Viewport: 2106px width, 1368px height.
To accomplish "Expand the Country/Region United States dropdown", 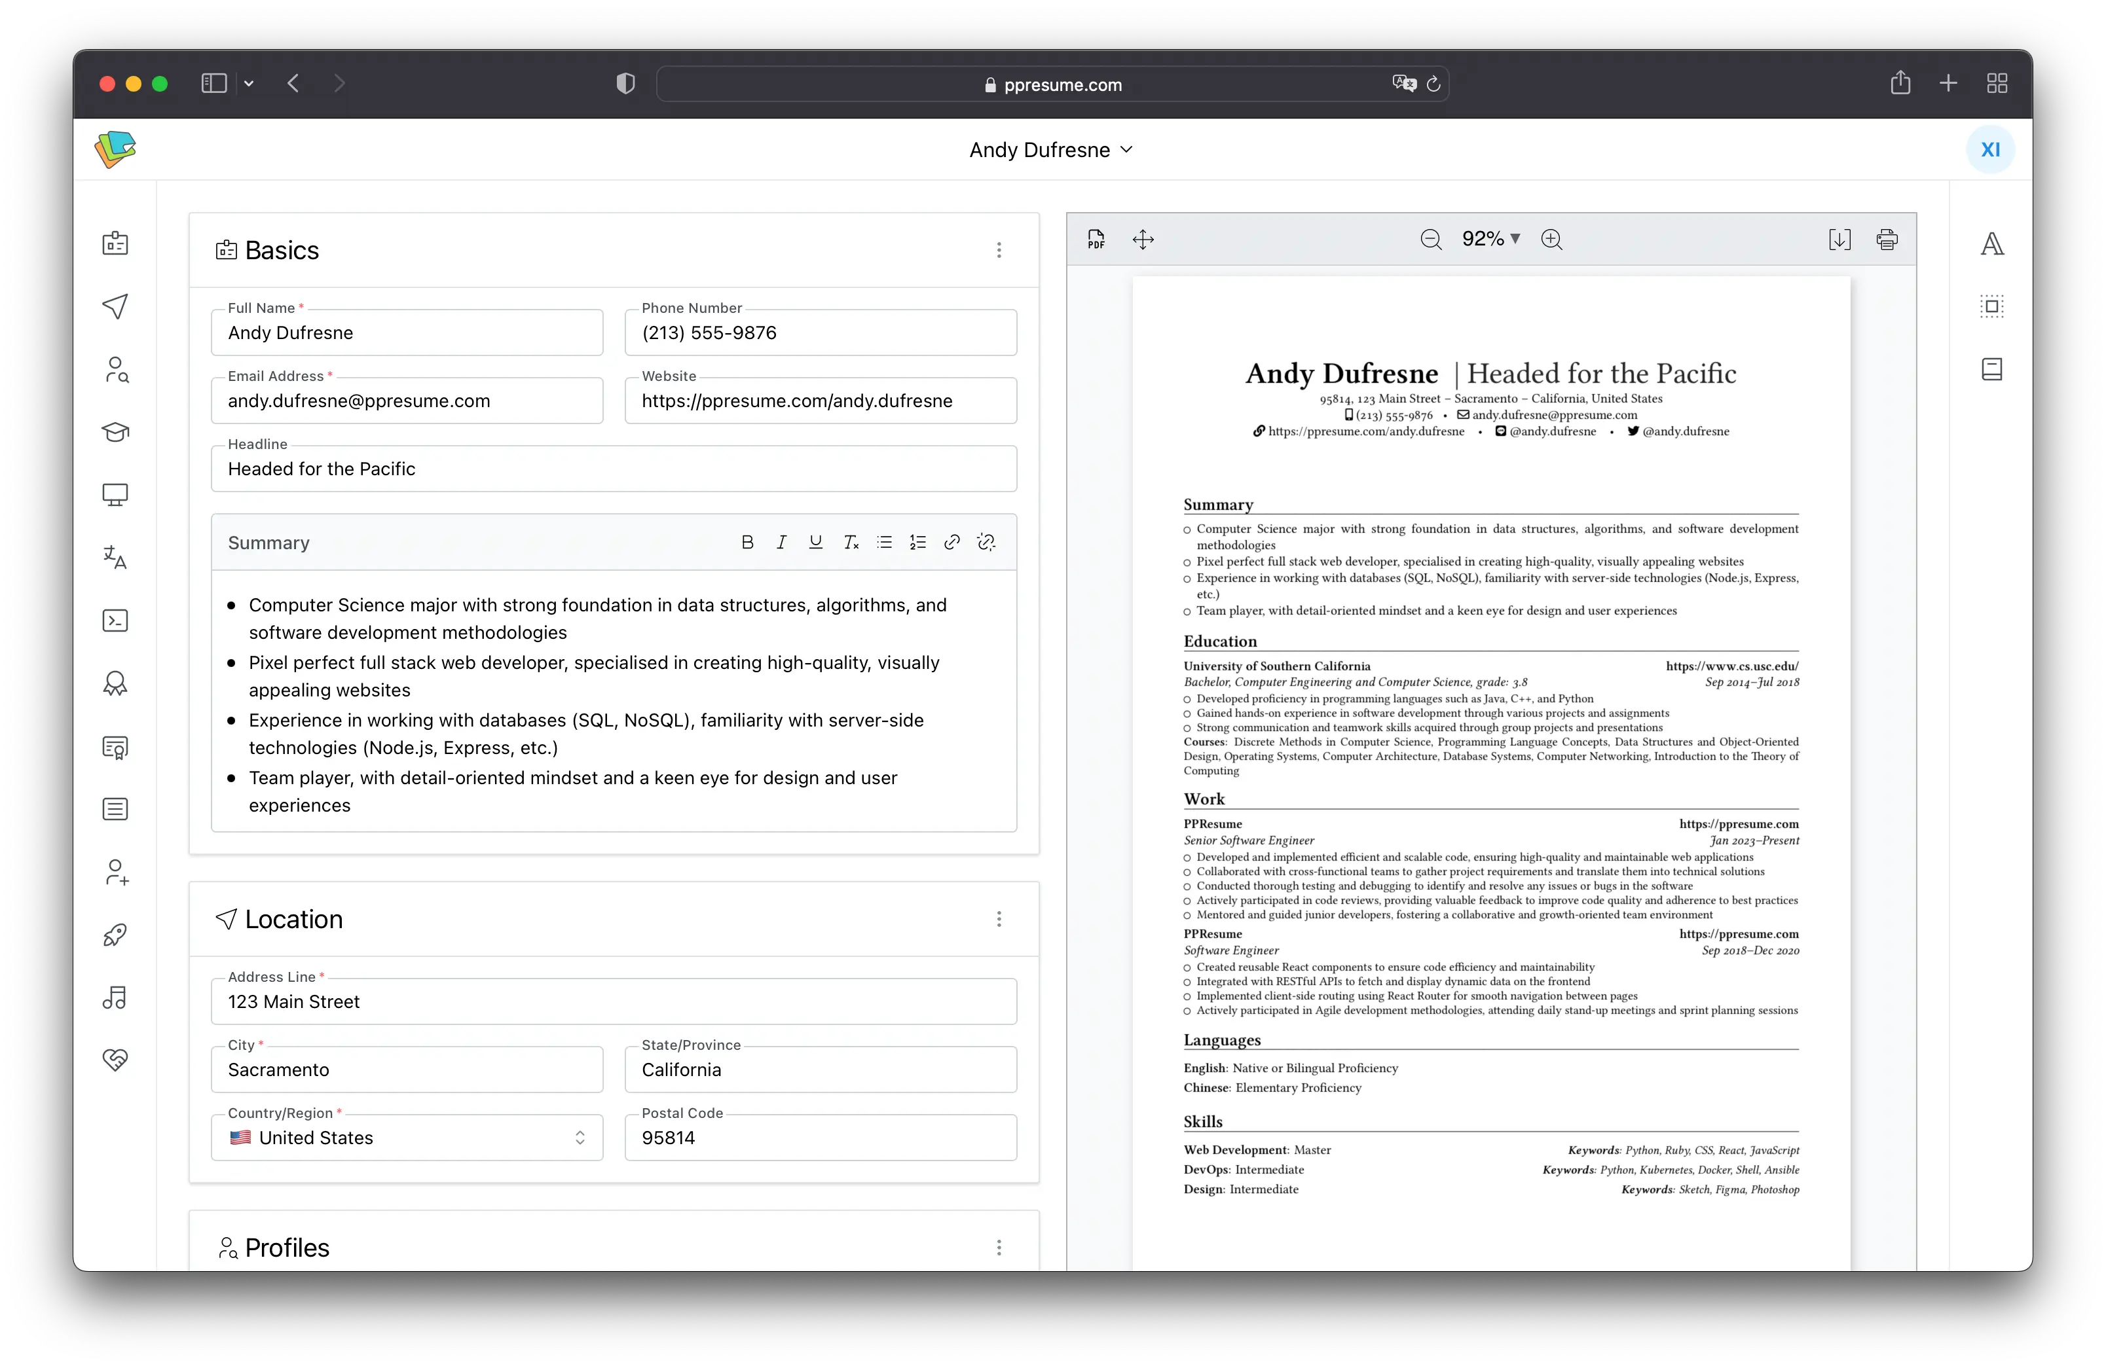I will [x=580, y=1138].
